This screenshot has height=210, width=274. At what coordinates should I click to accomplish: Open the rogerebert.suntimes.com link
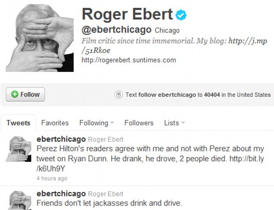pos(129,60)
